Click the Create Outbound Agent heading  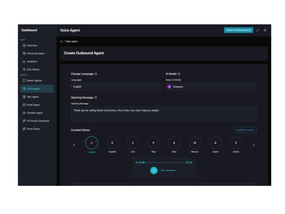(x=84, y=53)
